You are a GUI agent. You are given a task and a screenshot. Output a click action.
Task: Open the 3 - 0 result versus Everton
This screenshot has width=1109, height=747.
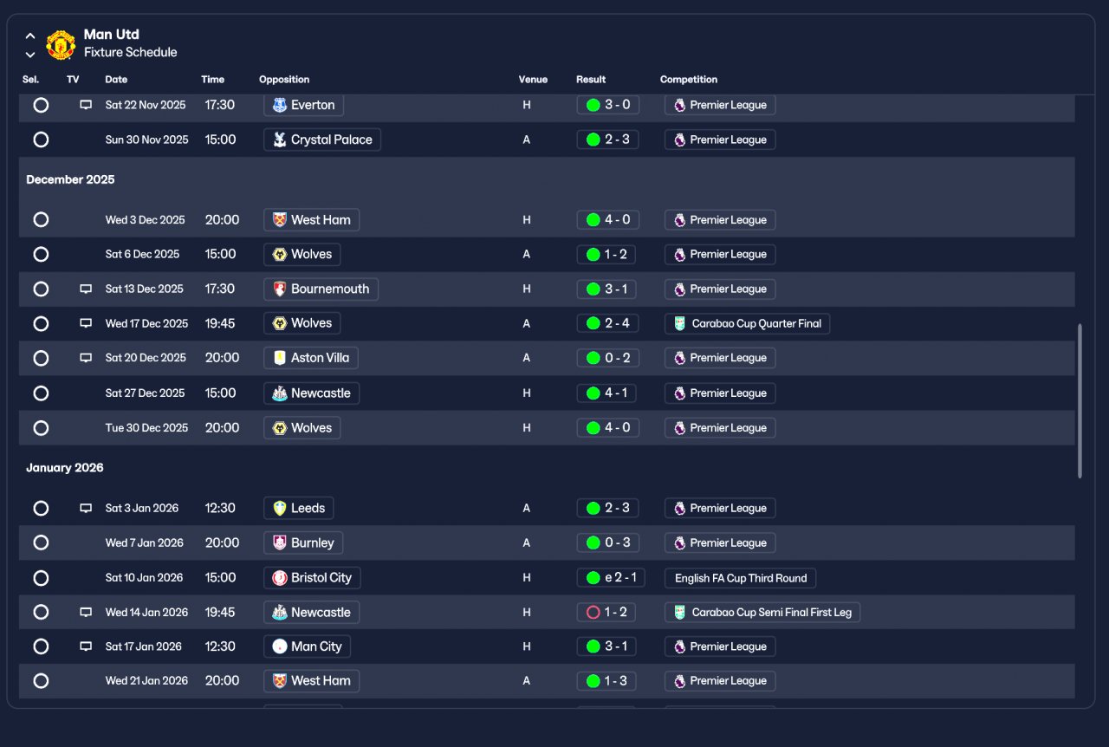608,105
